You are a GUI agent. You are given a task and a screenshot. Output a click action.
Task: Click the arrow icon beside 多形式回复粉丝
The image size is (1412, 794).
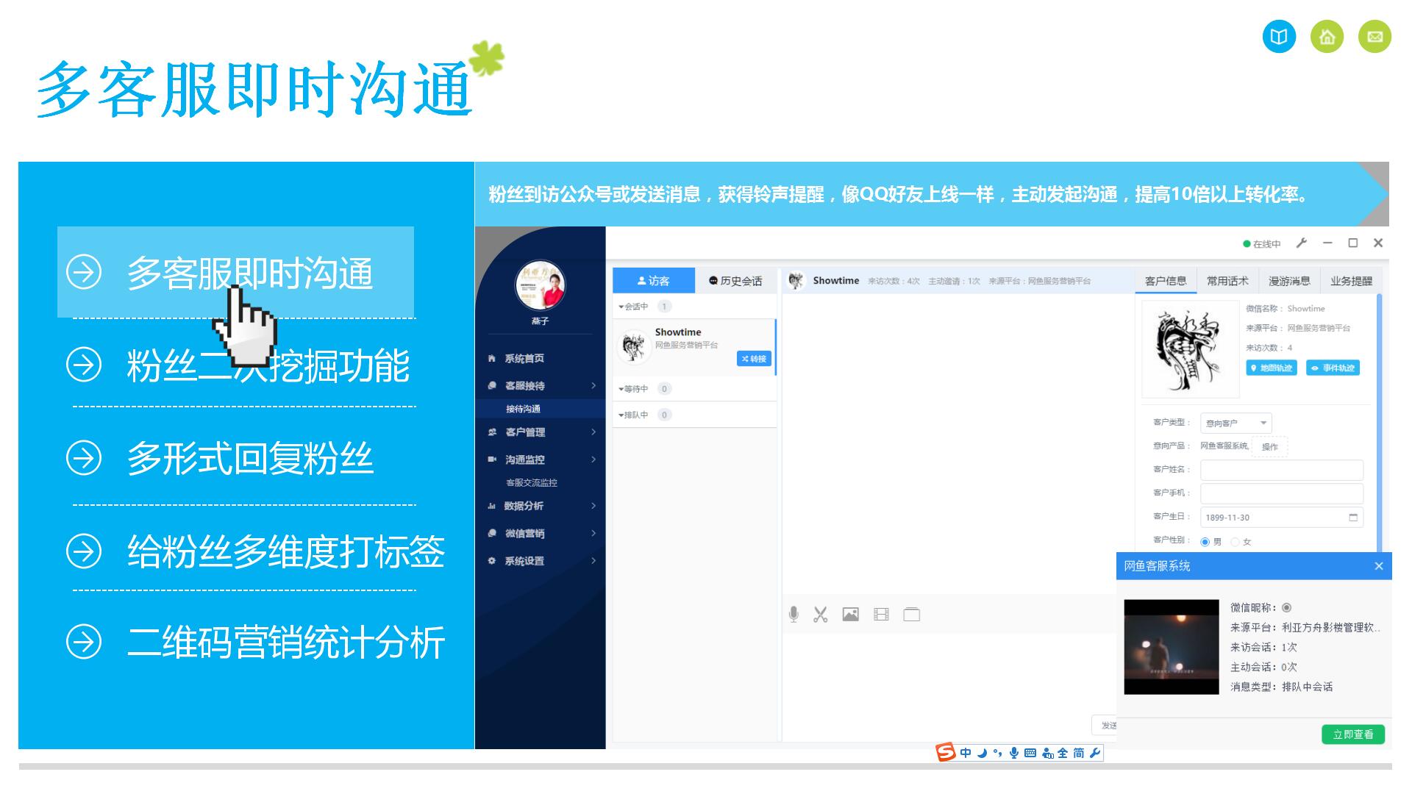click(x=84, y=457)
